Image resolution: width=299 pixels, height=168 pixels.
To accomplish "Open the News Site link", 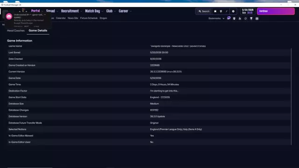I will pos(73,18).
